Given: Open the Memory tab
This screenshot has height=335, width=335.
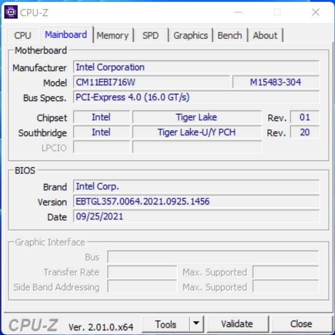Looking at the screenshot, I should click(112, 35).
